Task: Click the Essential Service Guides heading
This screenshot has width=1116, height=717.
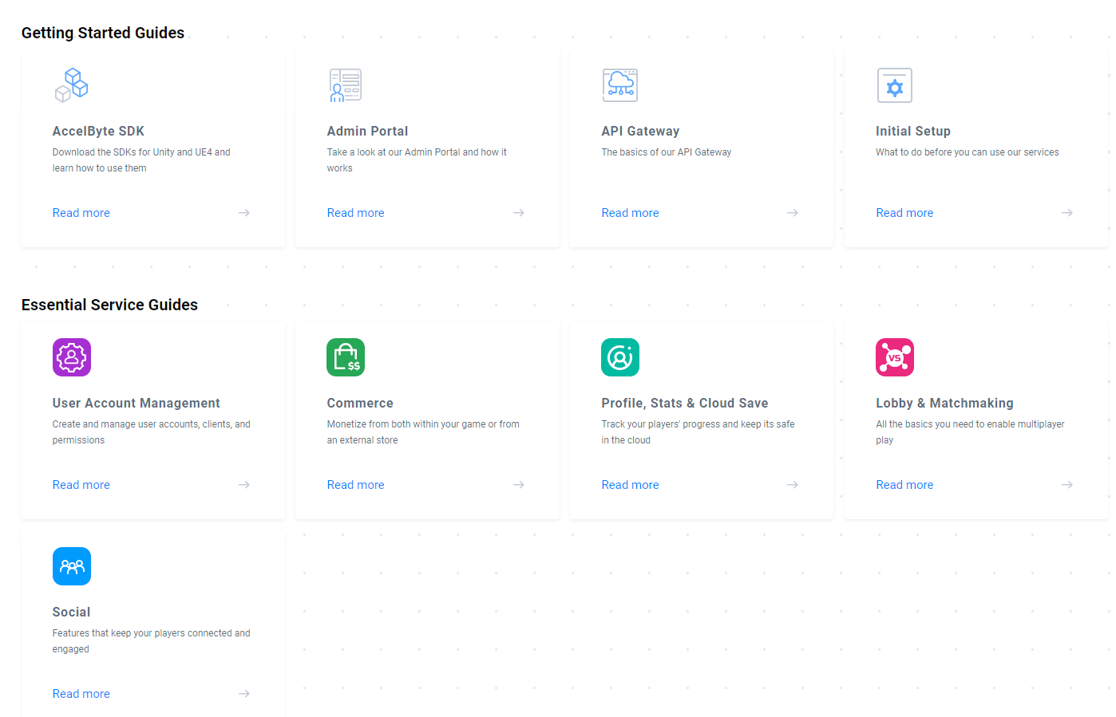Action: (109, 305)
